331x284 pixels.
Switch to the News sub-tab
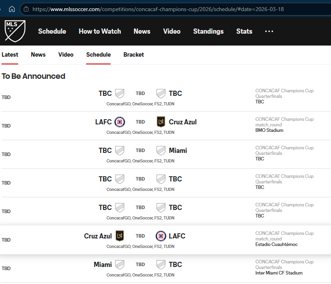coord(38,55)
